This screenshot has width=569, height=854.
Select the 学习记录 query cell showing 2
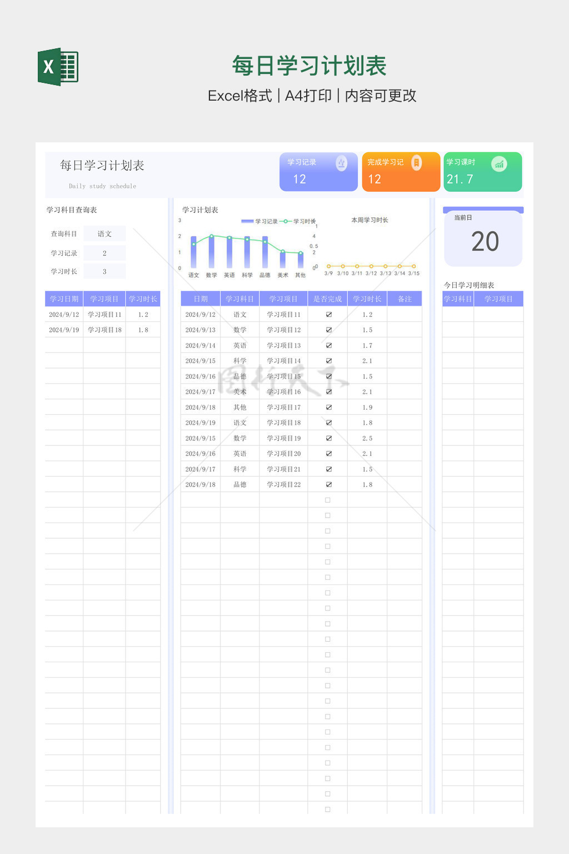[104, 254]
